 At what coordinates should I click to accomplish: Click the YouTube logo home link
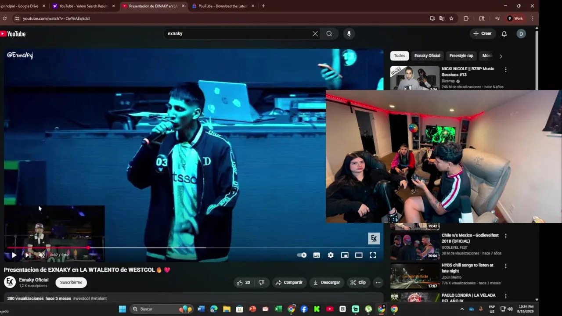pyautogui.click(x=13, y=34)
